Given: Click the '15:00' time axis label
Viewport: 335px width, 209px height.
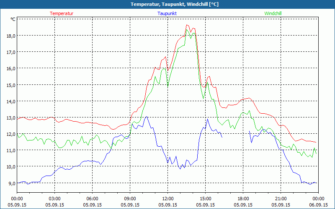Looking at the screenshot, I should (x=205, y=199).
